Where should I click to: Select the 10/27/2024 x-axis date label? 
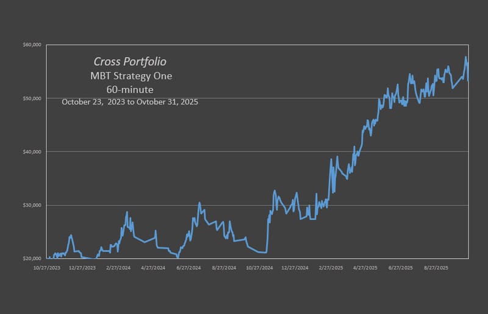(259, 268)
